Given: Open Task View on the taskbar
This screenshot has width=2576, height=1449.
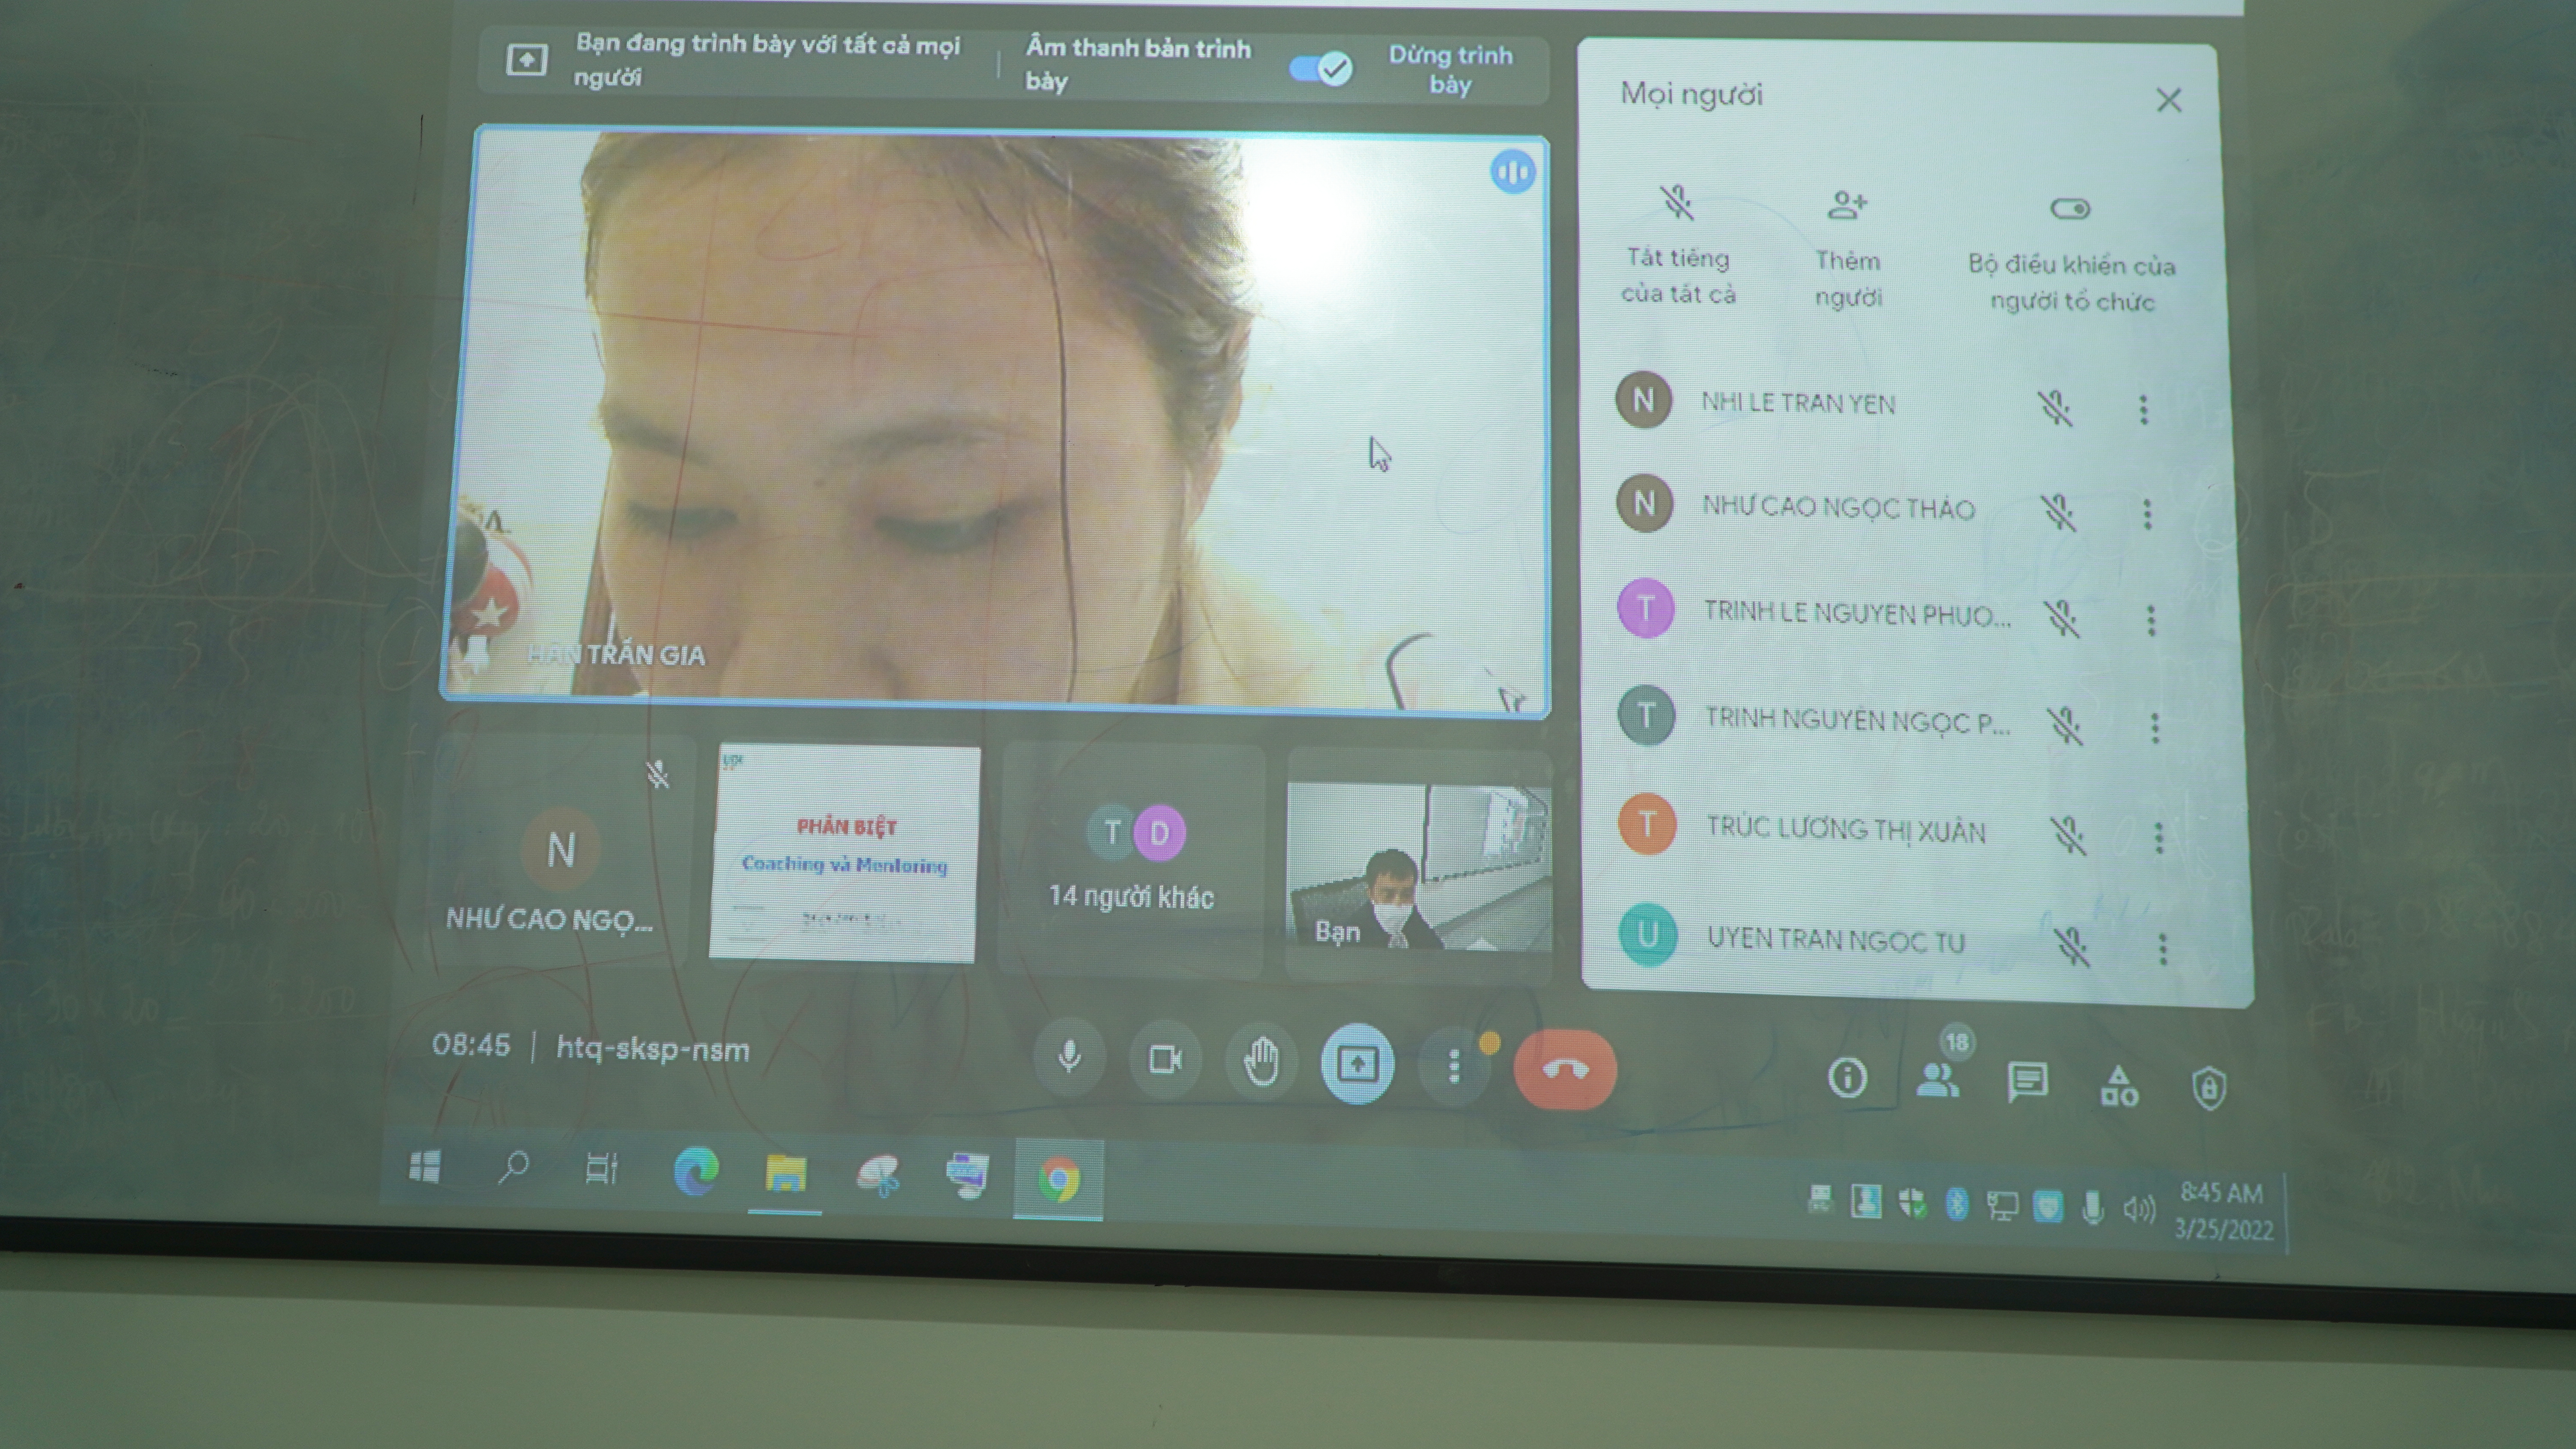Looking at the screenshot, I should [x=601, y=1169].
